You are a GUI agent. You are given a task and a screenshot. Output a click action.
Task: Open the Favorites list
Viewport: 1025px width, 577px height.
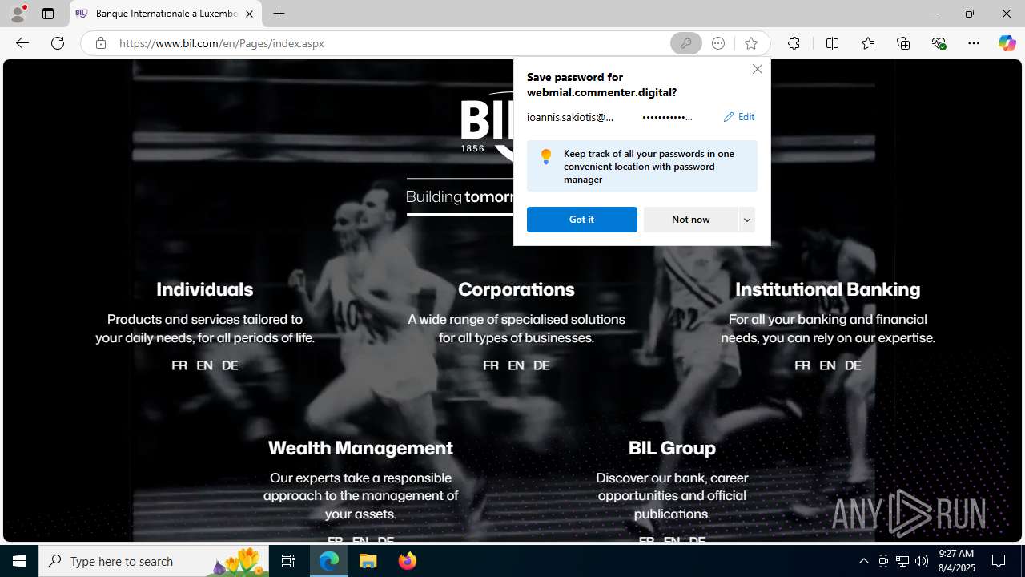pyautogui.click(x=868, y=43)
